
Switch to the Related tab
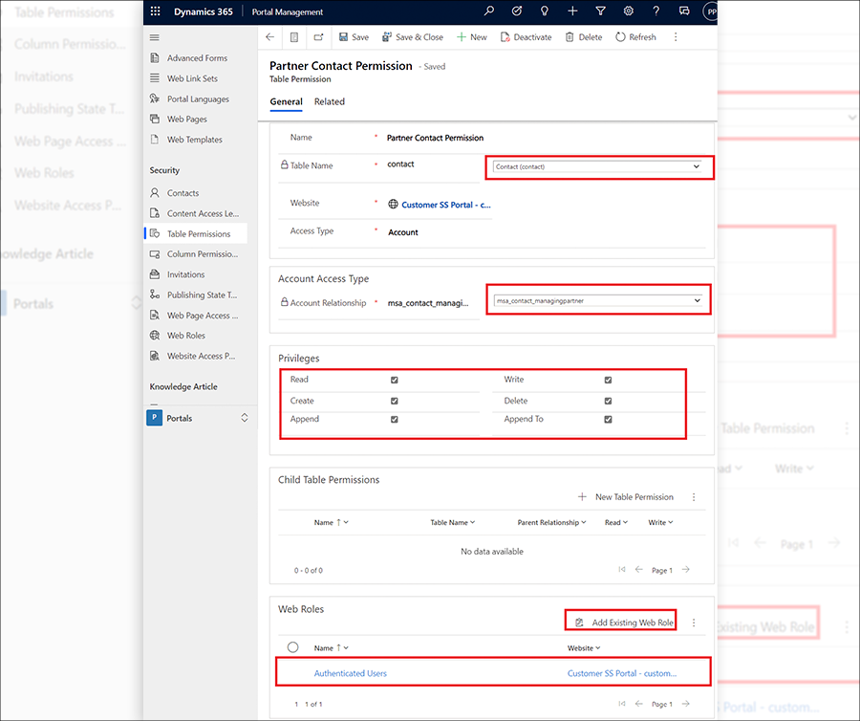(329, 101)
